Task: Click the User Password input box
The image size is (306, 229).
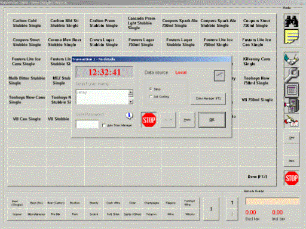Action: (x=87, y=124)
